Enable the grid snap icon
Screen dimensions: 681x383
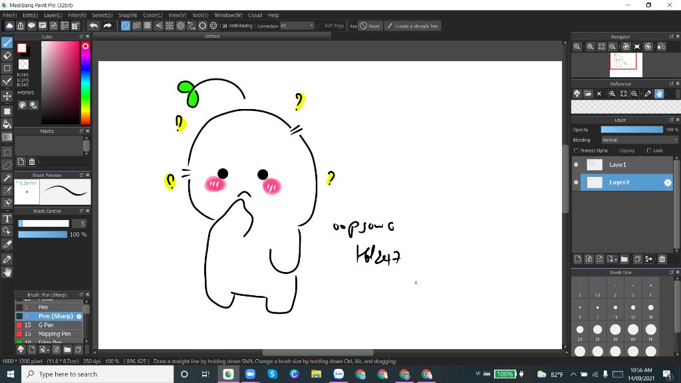coord(147,26)
